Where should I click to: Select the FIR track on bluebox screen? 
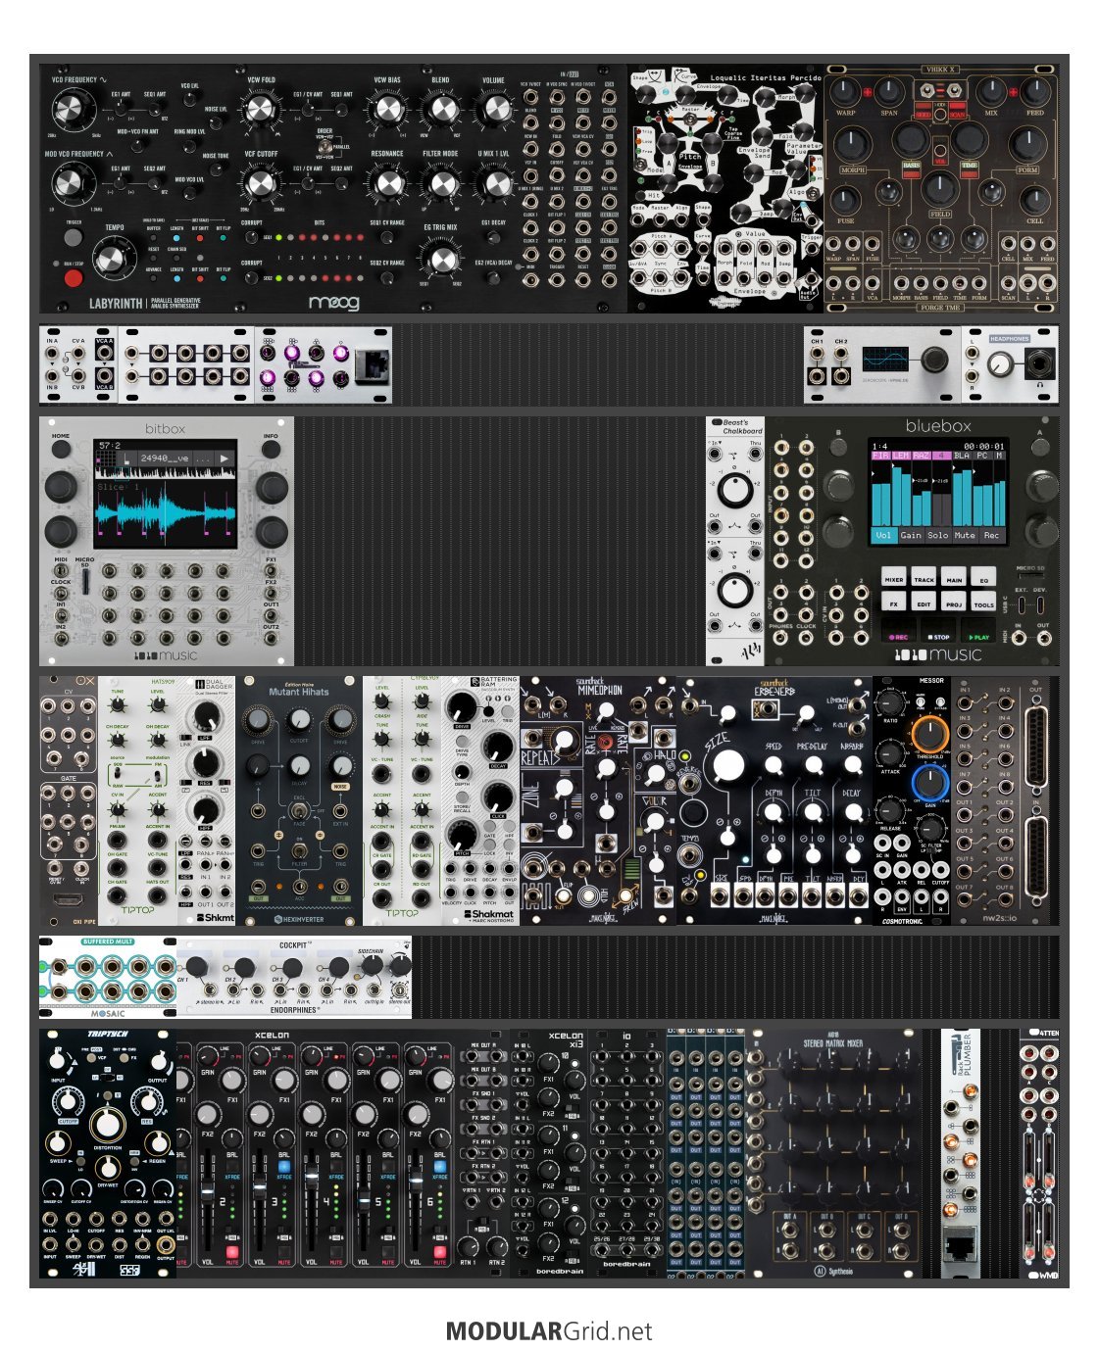[880, 456]
